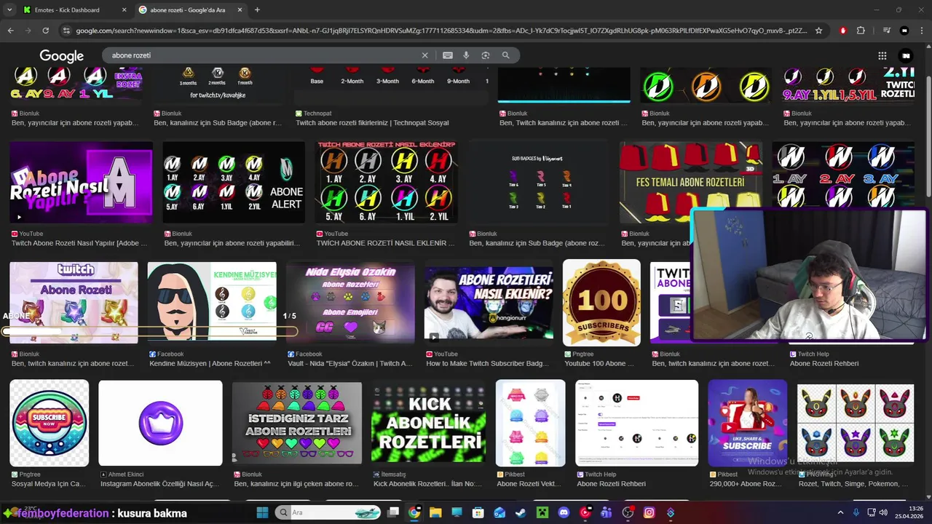Viewport: 932px width, 524px height.
Task: Open TWİCH ABONE ROZETİ NASIL EKLENİR thumbnail
Action: coord(386,182)
